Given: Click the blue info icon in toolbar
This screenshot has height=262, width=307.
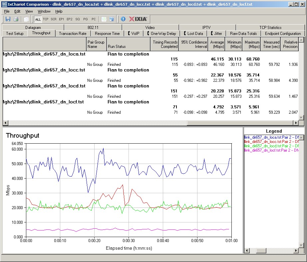Looking at the screenshot, I should (x=123, y=19).
